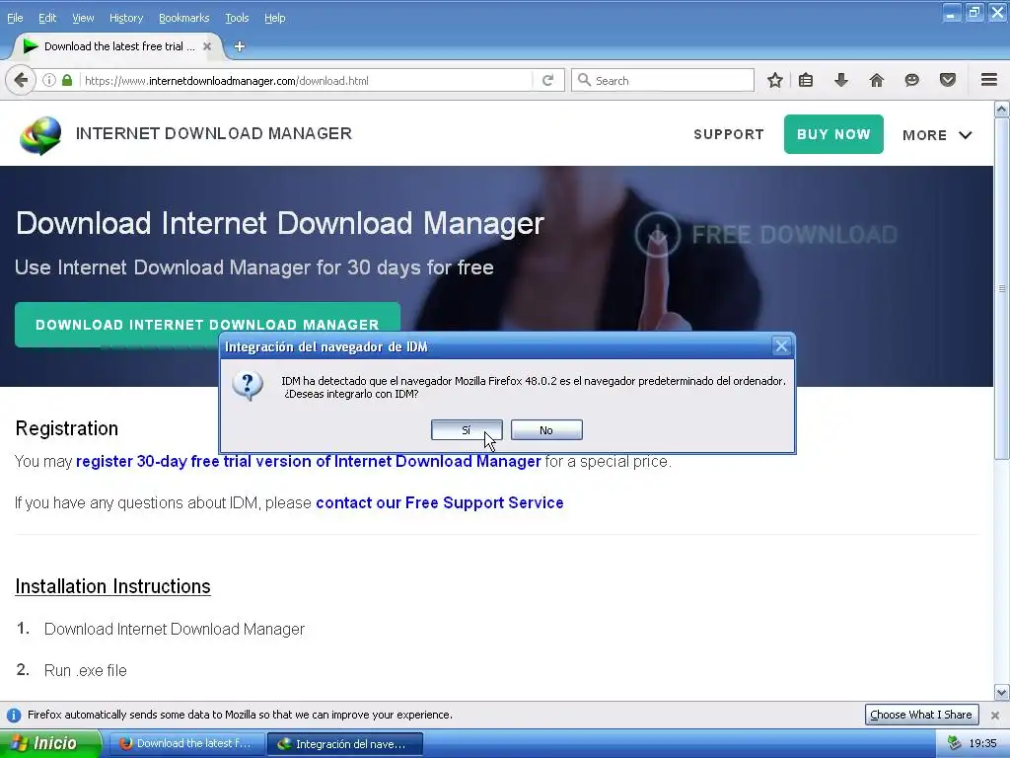The height and width of the screenshot is (758, 1010).
Task: Open the SUPPORT link
Action: (x=729, y=134)
